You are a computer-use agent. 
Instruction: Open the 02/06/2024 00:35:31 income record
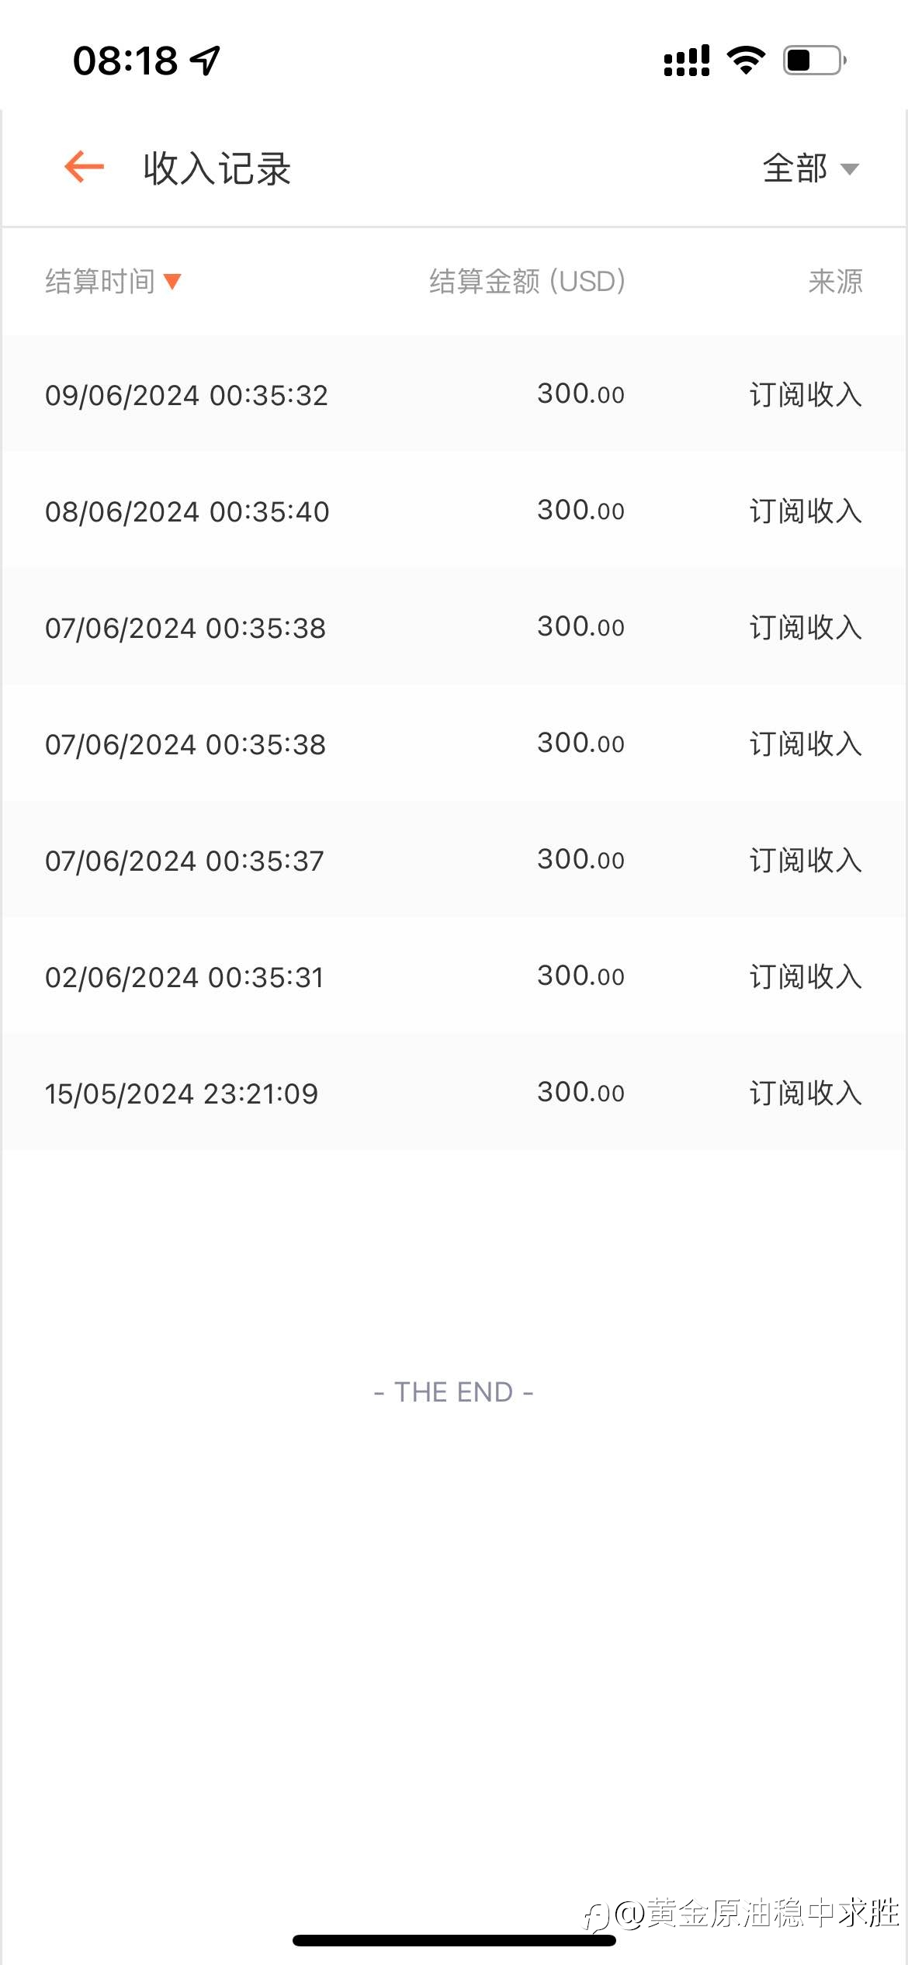tap(454, 976)
